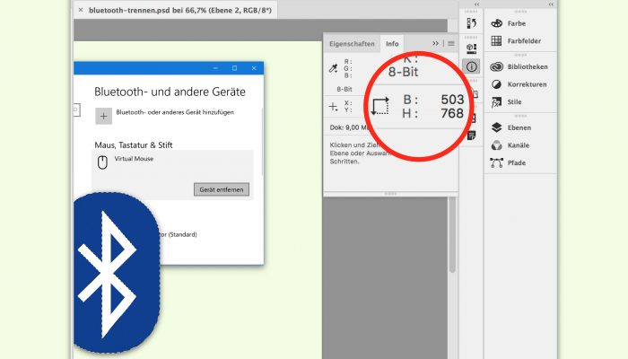The image size is (628, 359).
Task: Click the Notes panel icon in narrow strip
Action: tap(471, 136)
